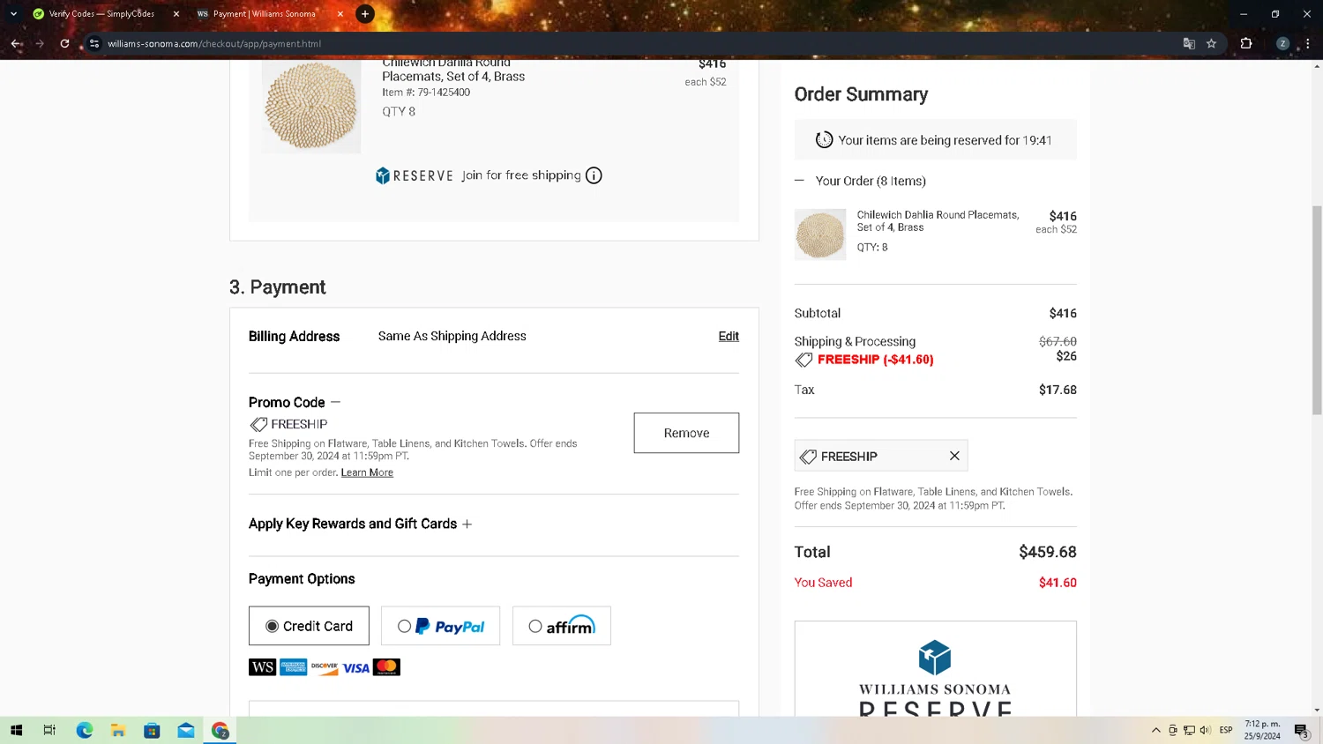Remove FREESHIP chip with the X icon
Image resolution: width=1323 pixels, height=744 pixels.
(x=954, y=456)
